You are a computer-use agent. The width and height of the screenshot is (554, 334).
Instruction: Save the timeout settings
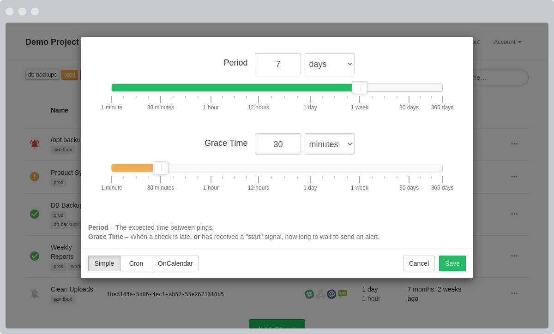452,263
